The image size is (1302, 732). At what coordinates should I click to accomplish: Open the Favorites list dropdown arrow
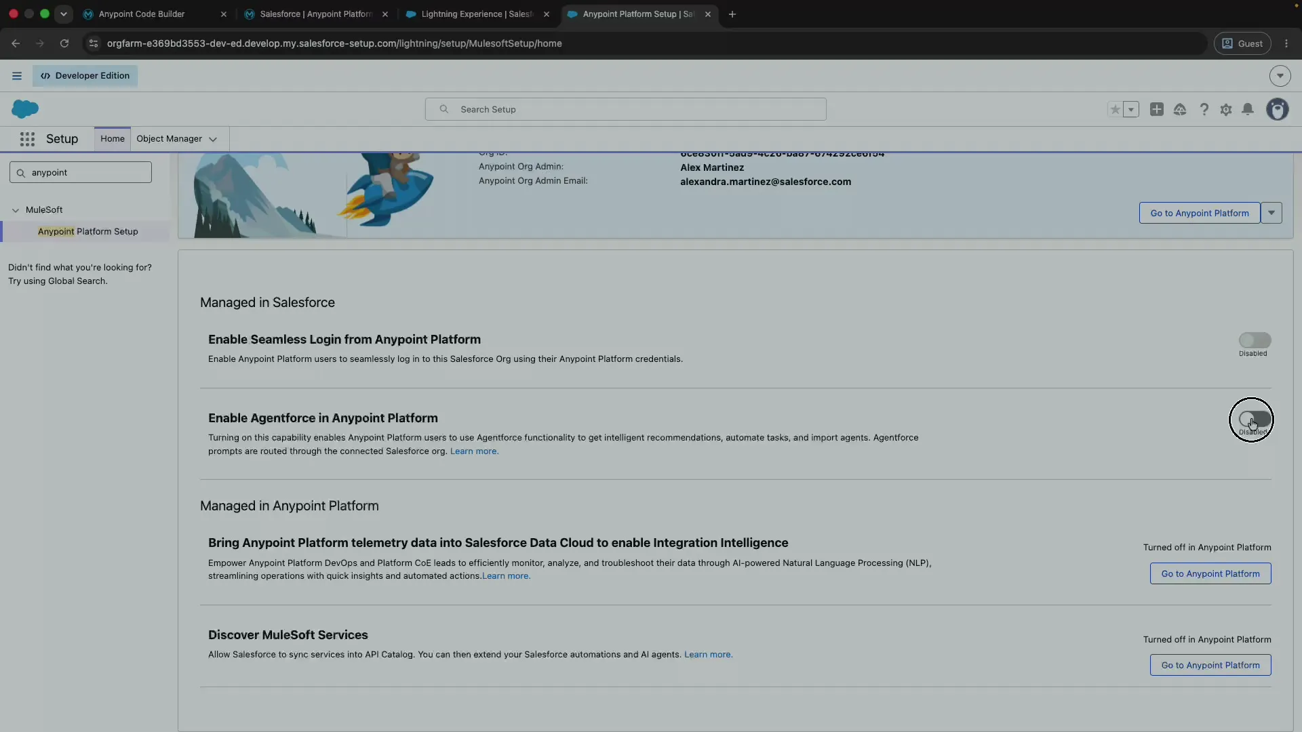pyautogui.click(x=1131, y=109)
